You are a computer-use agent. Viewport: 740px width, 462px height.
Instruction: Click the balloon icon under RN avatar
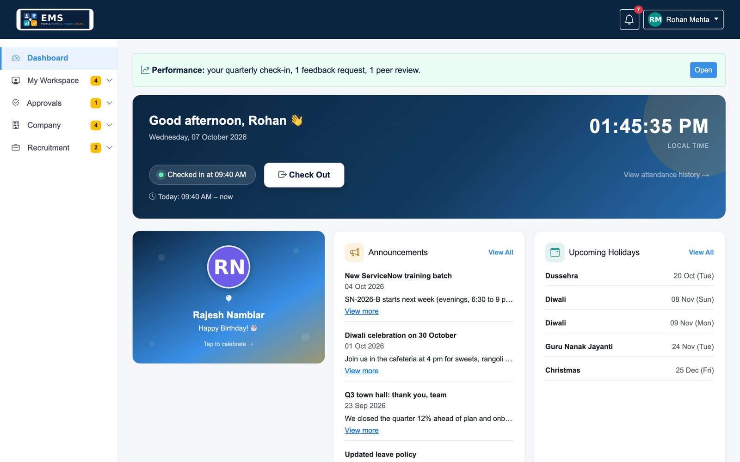pyautogui.click(x=228, y=299)
